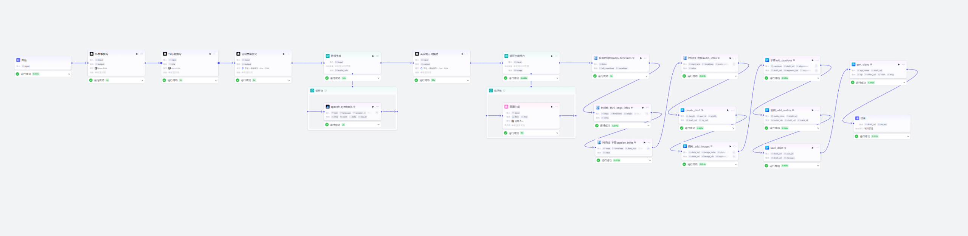Click info icon beside upper 循环体 label
This screenshot has width=968, height=236.
pos(326,91)
